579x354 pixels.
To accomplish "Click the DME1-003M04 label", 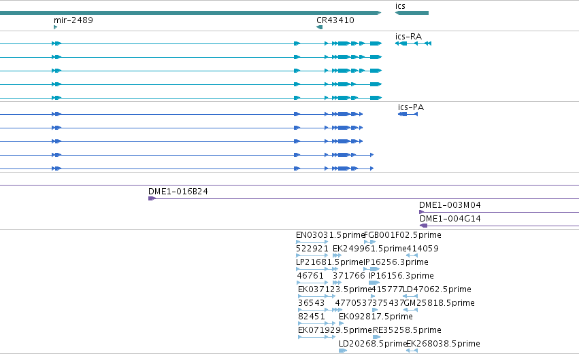I will 450,205.
